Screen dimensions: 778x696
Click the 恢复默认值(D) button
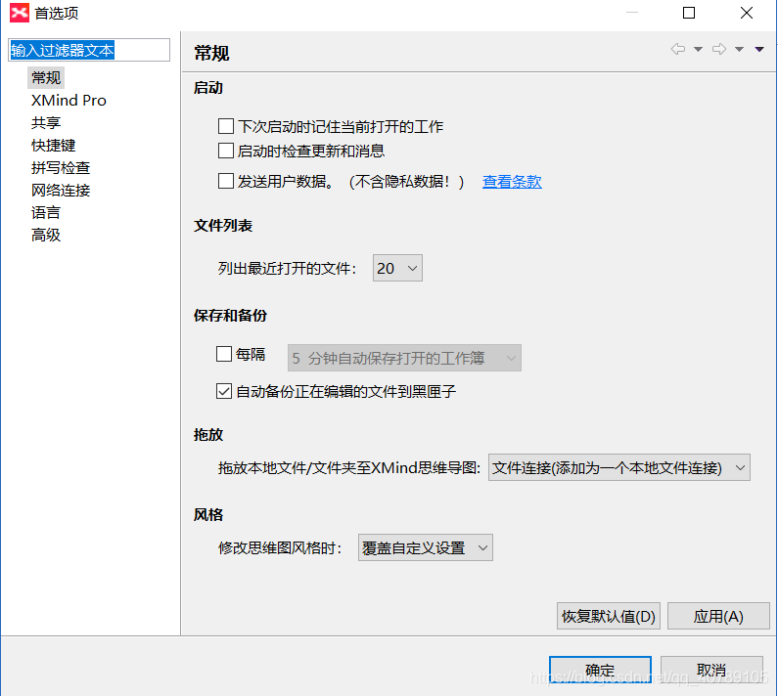tap(609, 616)
